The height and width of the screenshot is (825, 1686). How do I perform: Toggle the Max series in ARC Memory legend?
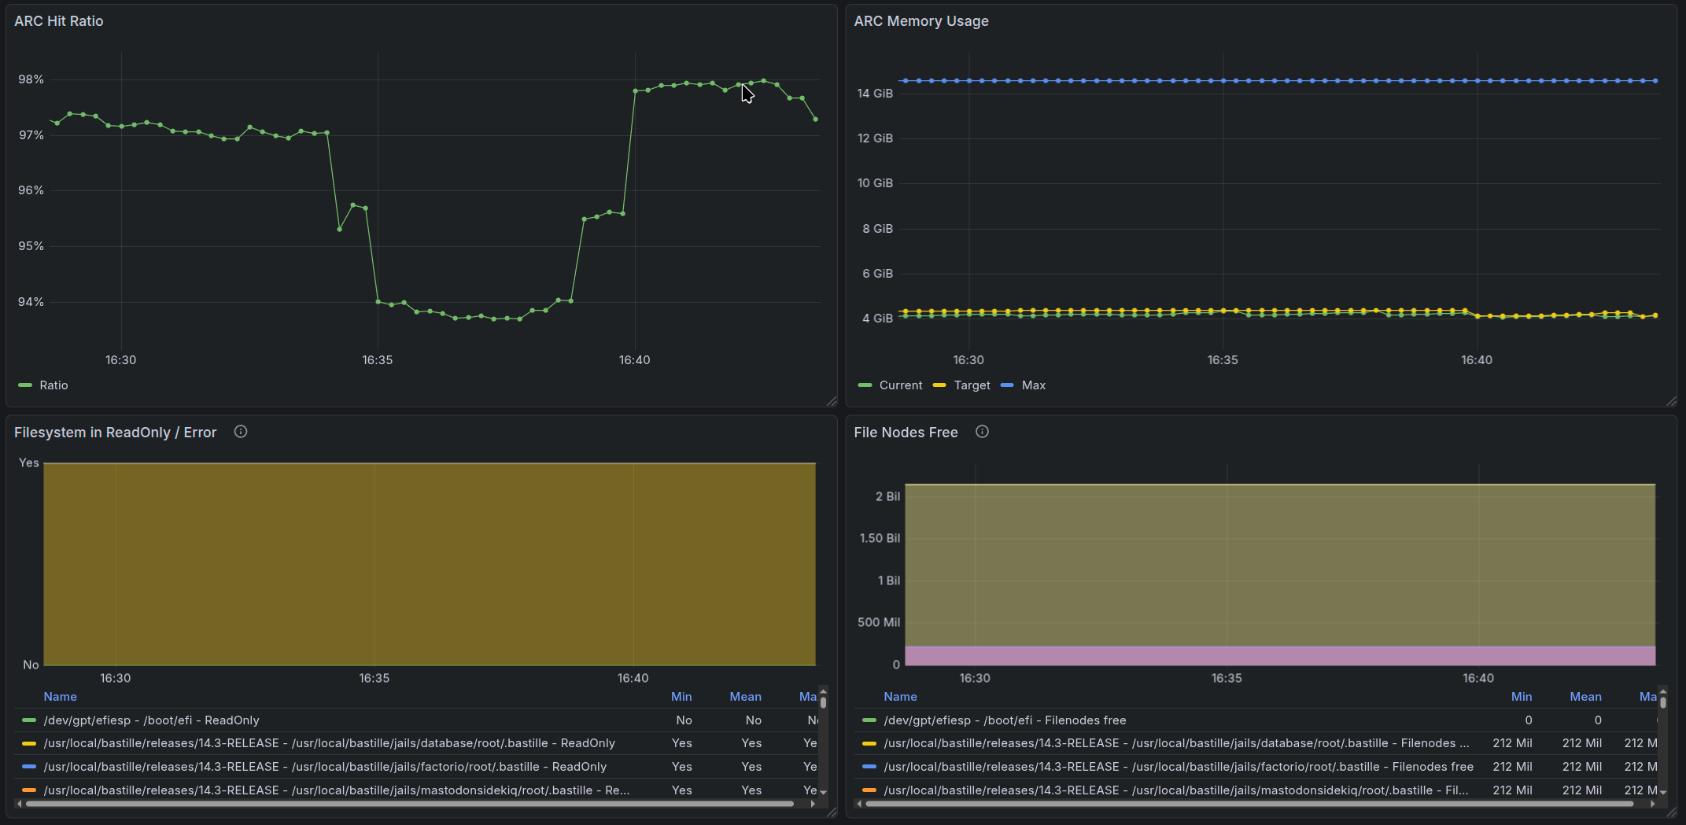click(1033, 385)
